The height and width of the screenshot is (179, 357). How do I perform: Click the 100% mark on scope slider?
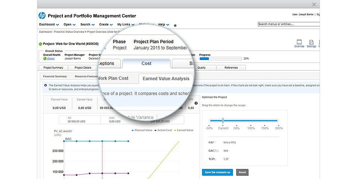point(250,128)
